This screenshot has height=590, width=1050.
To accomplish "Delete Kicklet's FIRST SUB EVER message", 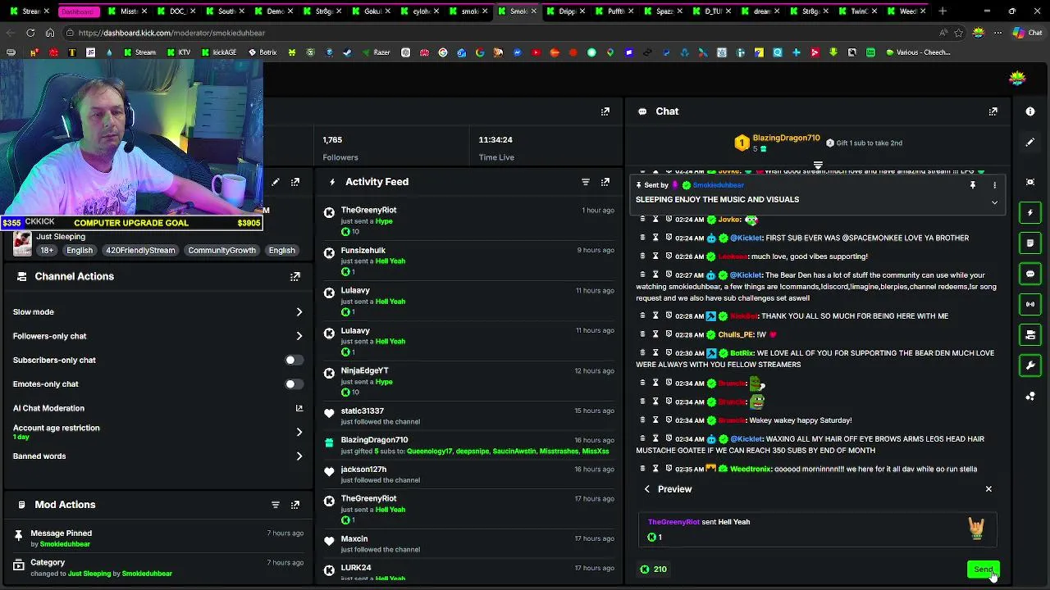I will (642, 238).
